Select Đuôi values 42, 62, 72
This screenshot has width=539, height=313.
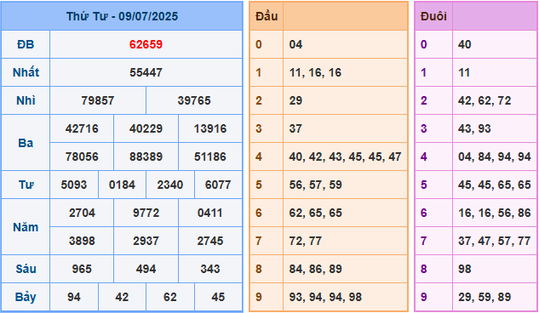click(x=485, y=100)
